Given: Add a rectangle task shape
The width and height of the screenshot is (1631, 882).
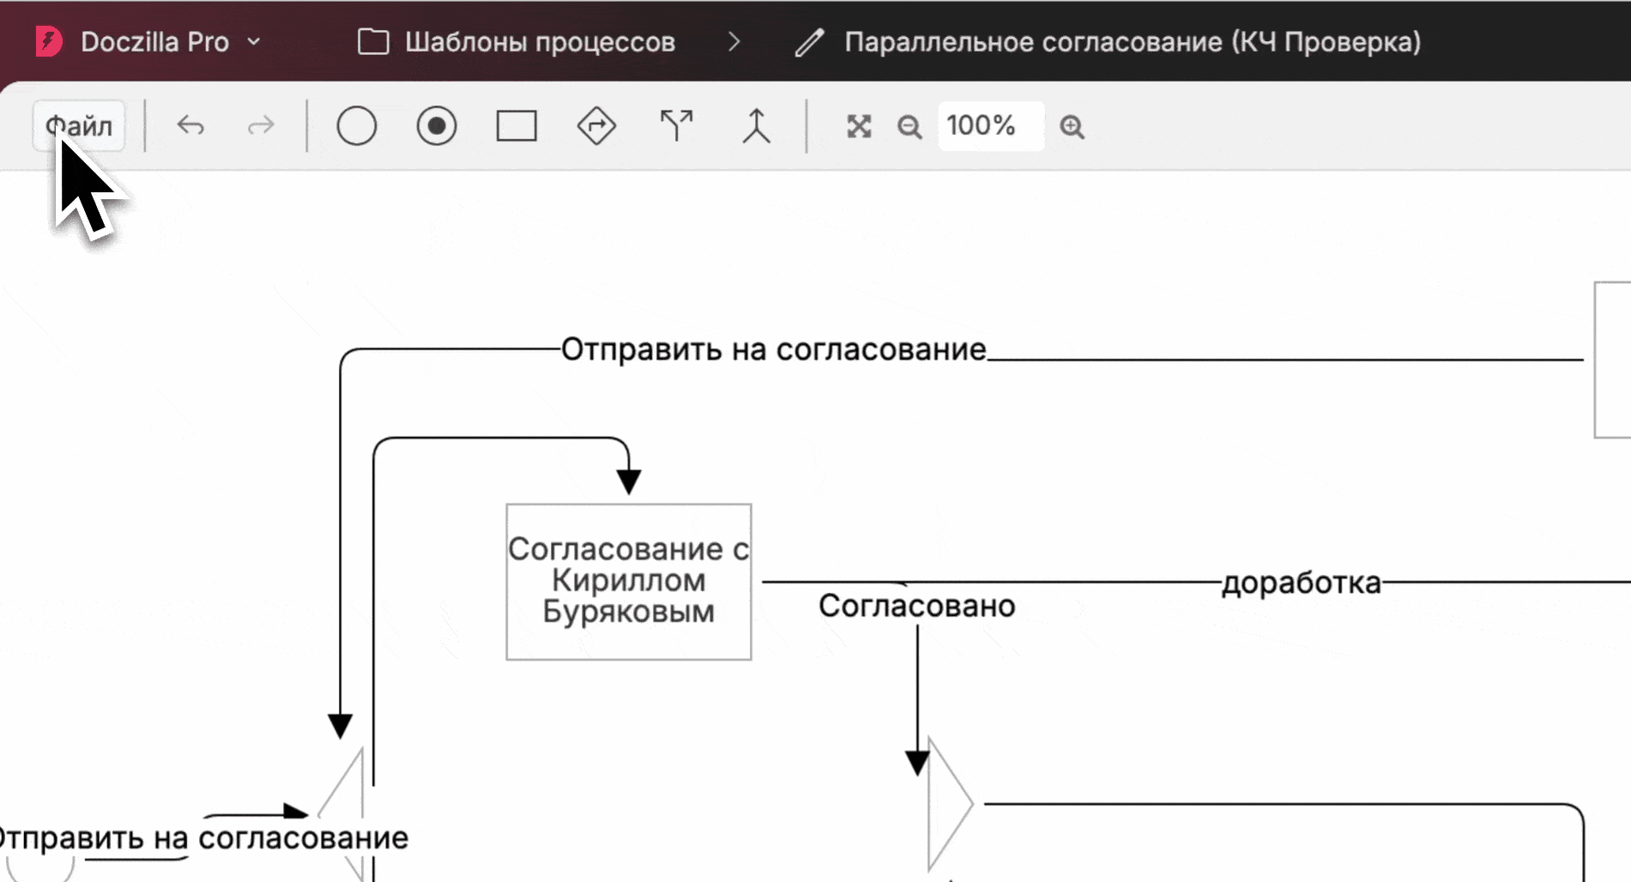Looking at the screenshot, I should click(516, 126).
